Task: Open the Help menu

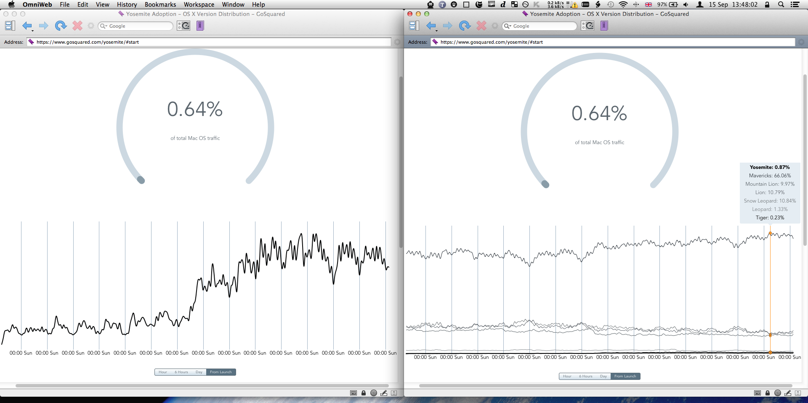Action: [258, 5]
